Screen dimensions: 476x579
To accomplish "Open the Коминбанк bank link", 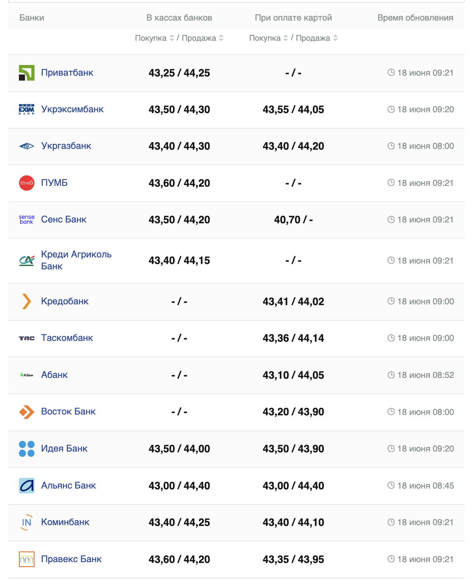I will [x=65, y=522].
